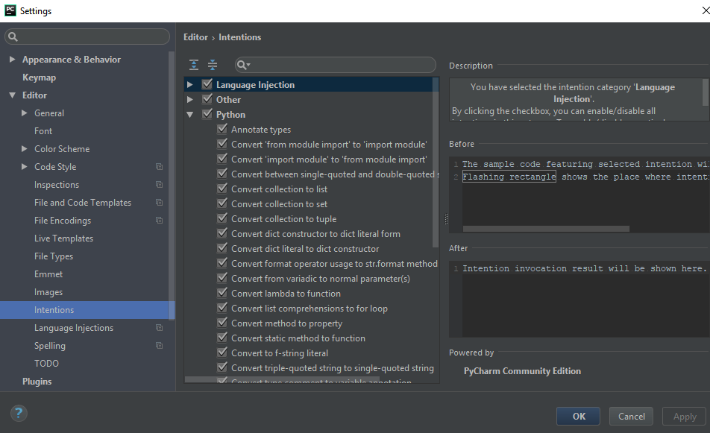Toggle the Python category checkbox
Screen dimensions: 710x433
pos(207,114)
